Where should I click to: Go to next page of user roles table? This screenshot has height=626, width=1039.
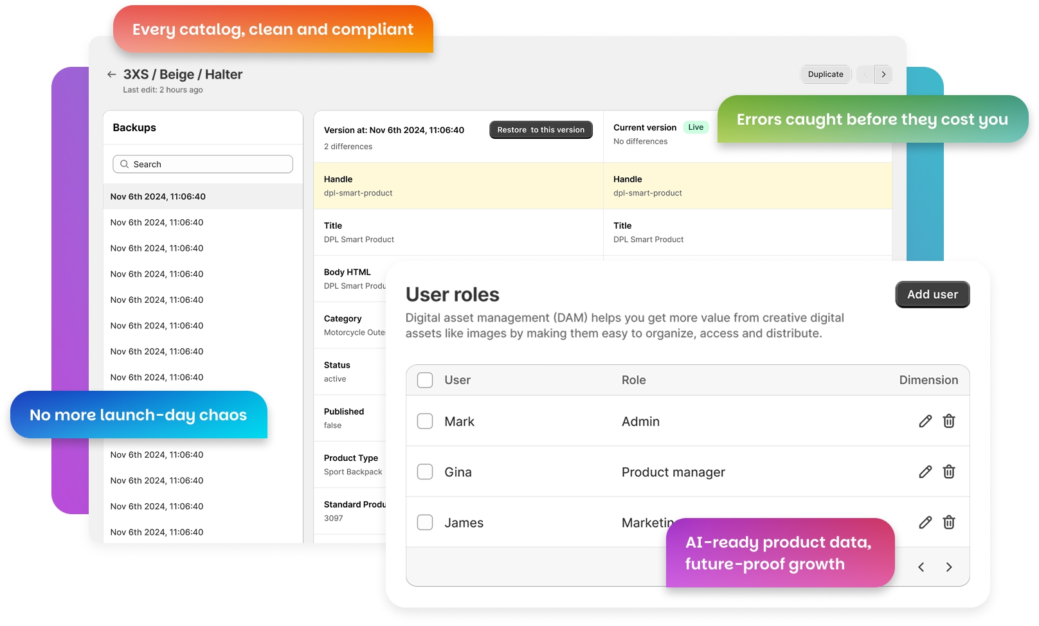point(948,567)
